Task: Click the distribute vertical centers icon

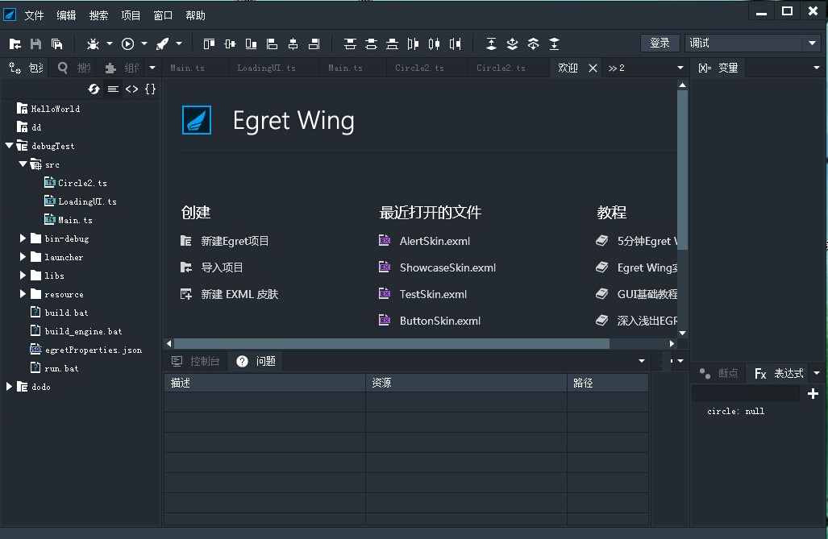Action: tap(371, 44)
